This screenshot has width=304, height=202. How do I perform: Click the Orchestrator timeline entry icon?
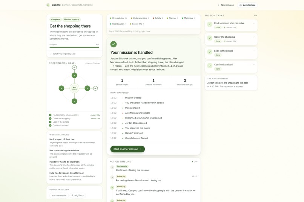click(x=112, y=167)
